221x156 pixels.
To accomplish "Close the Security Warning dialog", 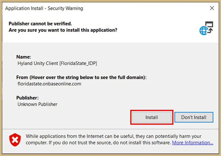I will click(x=212, y=8).
